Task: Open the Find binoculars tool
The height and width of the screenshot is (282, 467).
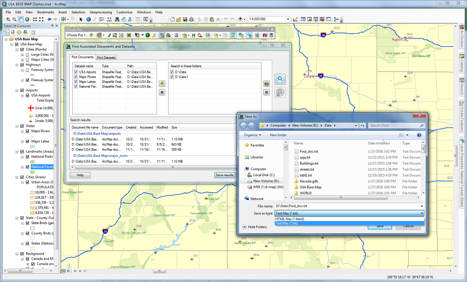Action: click(117, 19)
